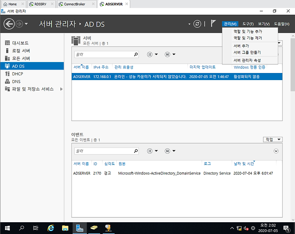Open 파일 및 저장소 서비스 in sidebar
Screen dimensions: 295x234
pyautogui.click(x=32, y=89)
